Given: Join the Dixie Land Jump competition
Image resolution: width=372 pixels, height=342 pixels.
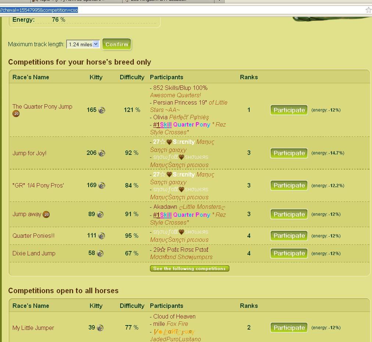Looking at the screenshot, I should click(x=289, y=254).
